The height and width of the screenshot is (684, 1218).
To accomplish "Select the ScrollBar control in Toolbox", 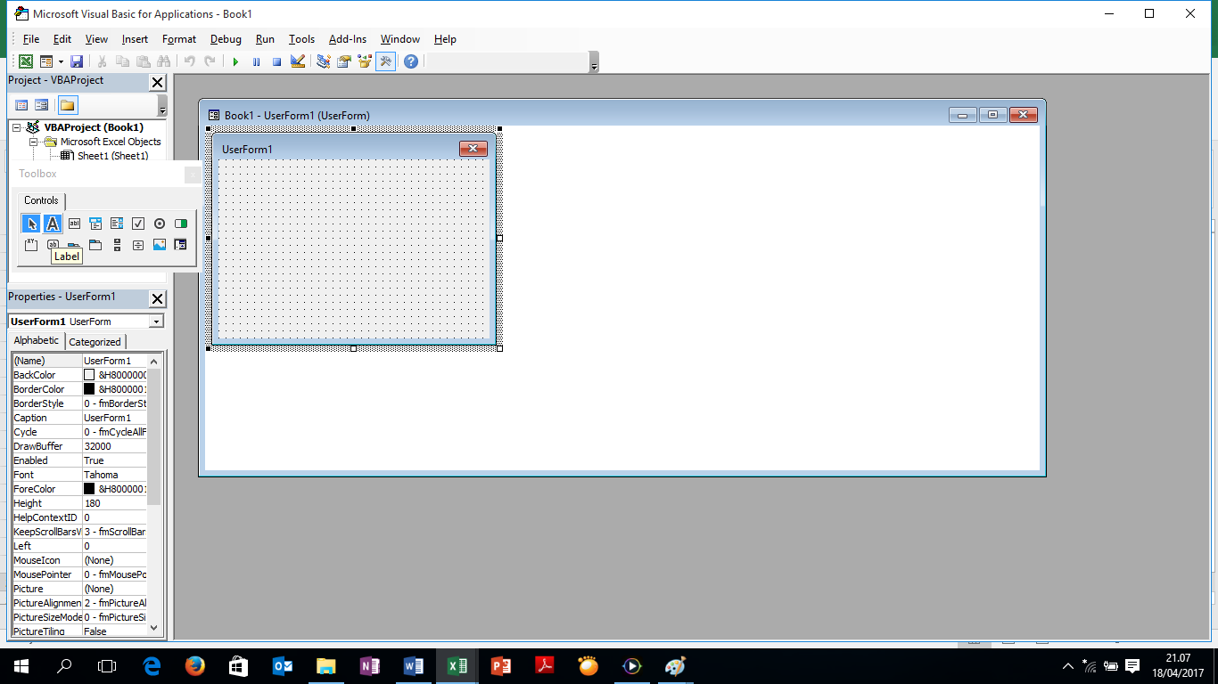I will (x=117, y=245).
